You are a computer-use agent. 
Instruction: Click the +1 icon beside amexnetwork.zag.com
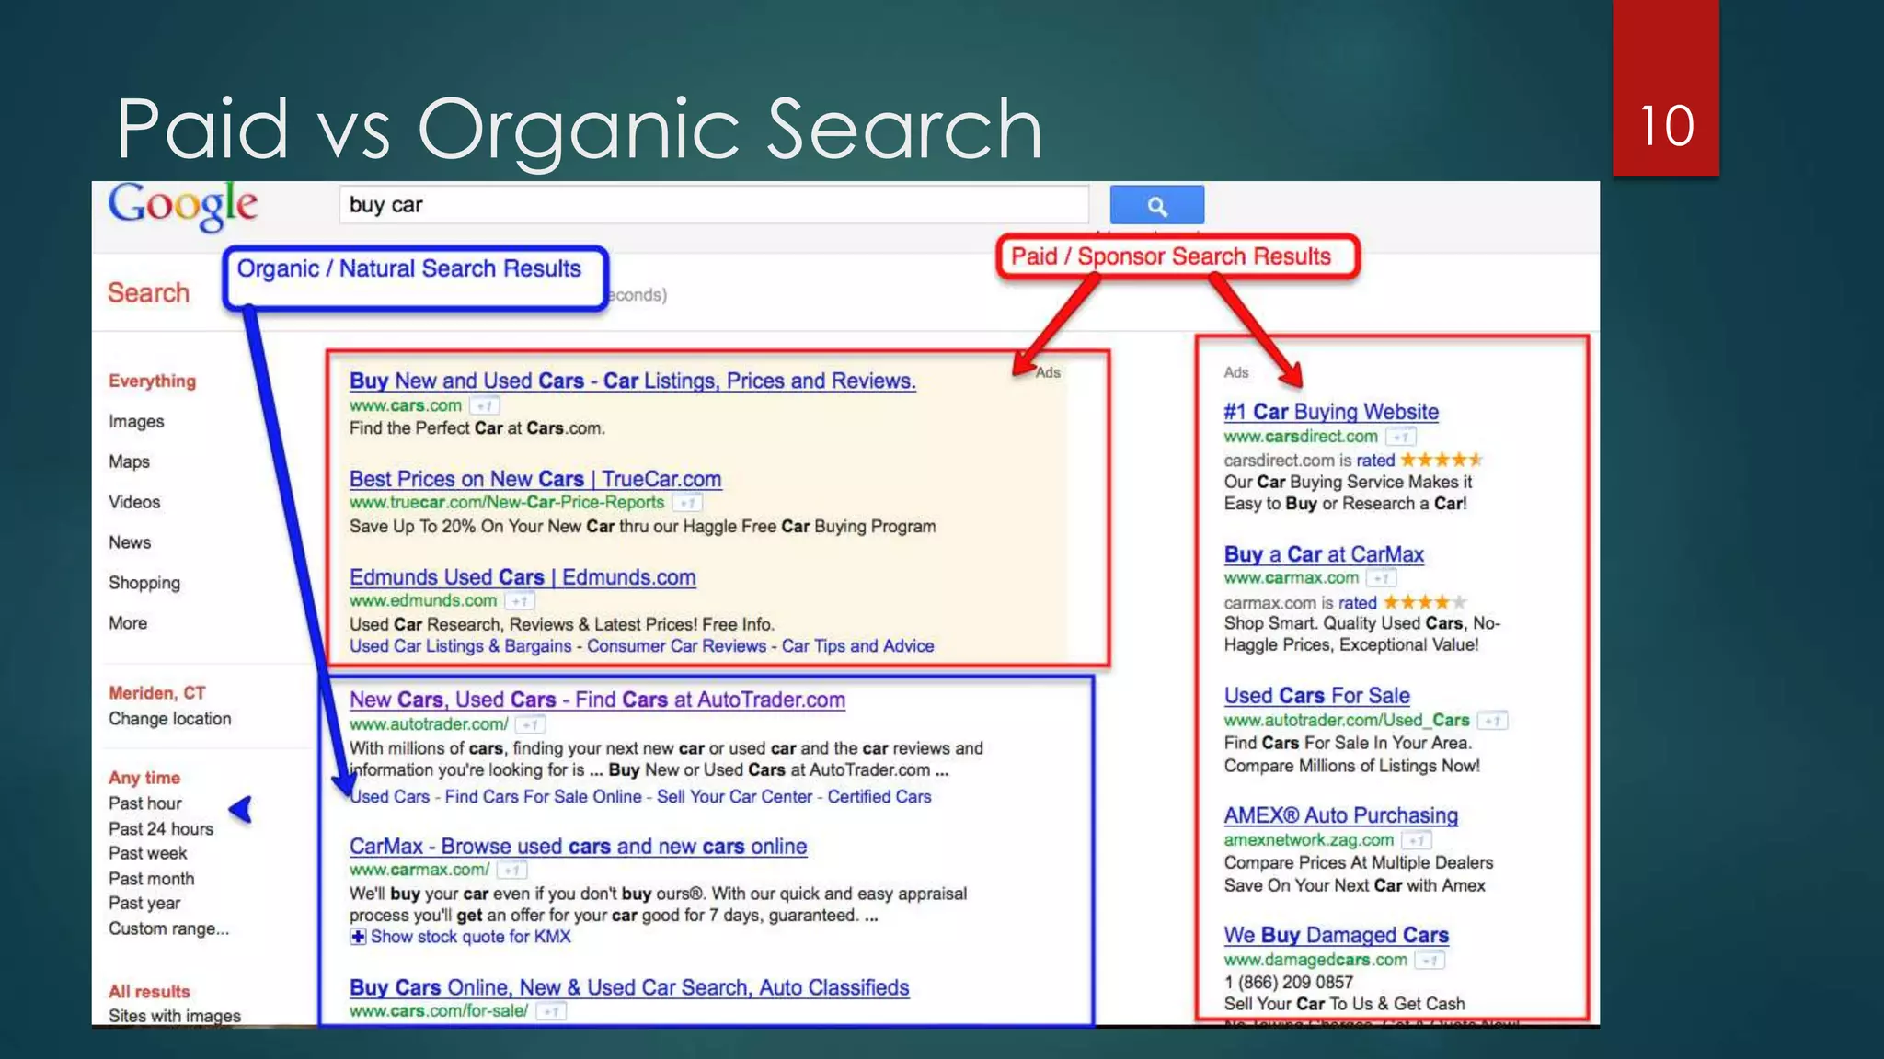point(1417,840)
